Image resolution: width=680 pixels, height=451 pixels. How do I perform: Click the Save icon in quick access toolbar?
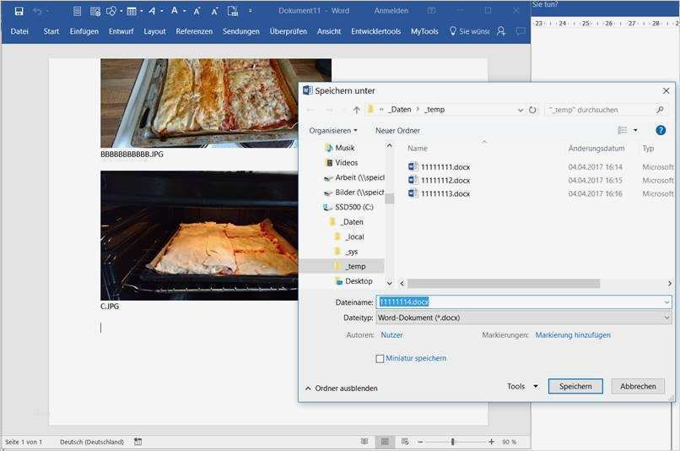[19, 11]
